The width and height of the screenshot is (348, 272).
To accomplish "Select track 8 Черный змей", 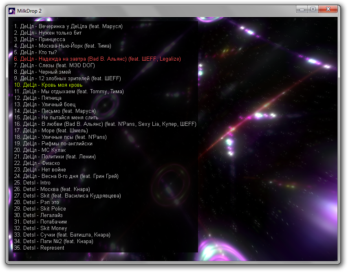I will point(42,72).
